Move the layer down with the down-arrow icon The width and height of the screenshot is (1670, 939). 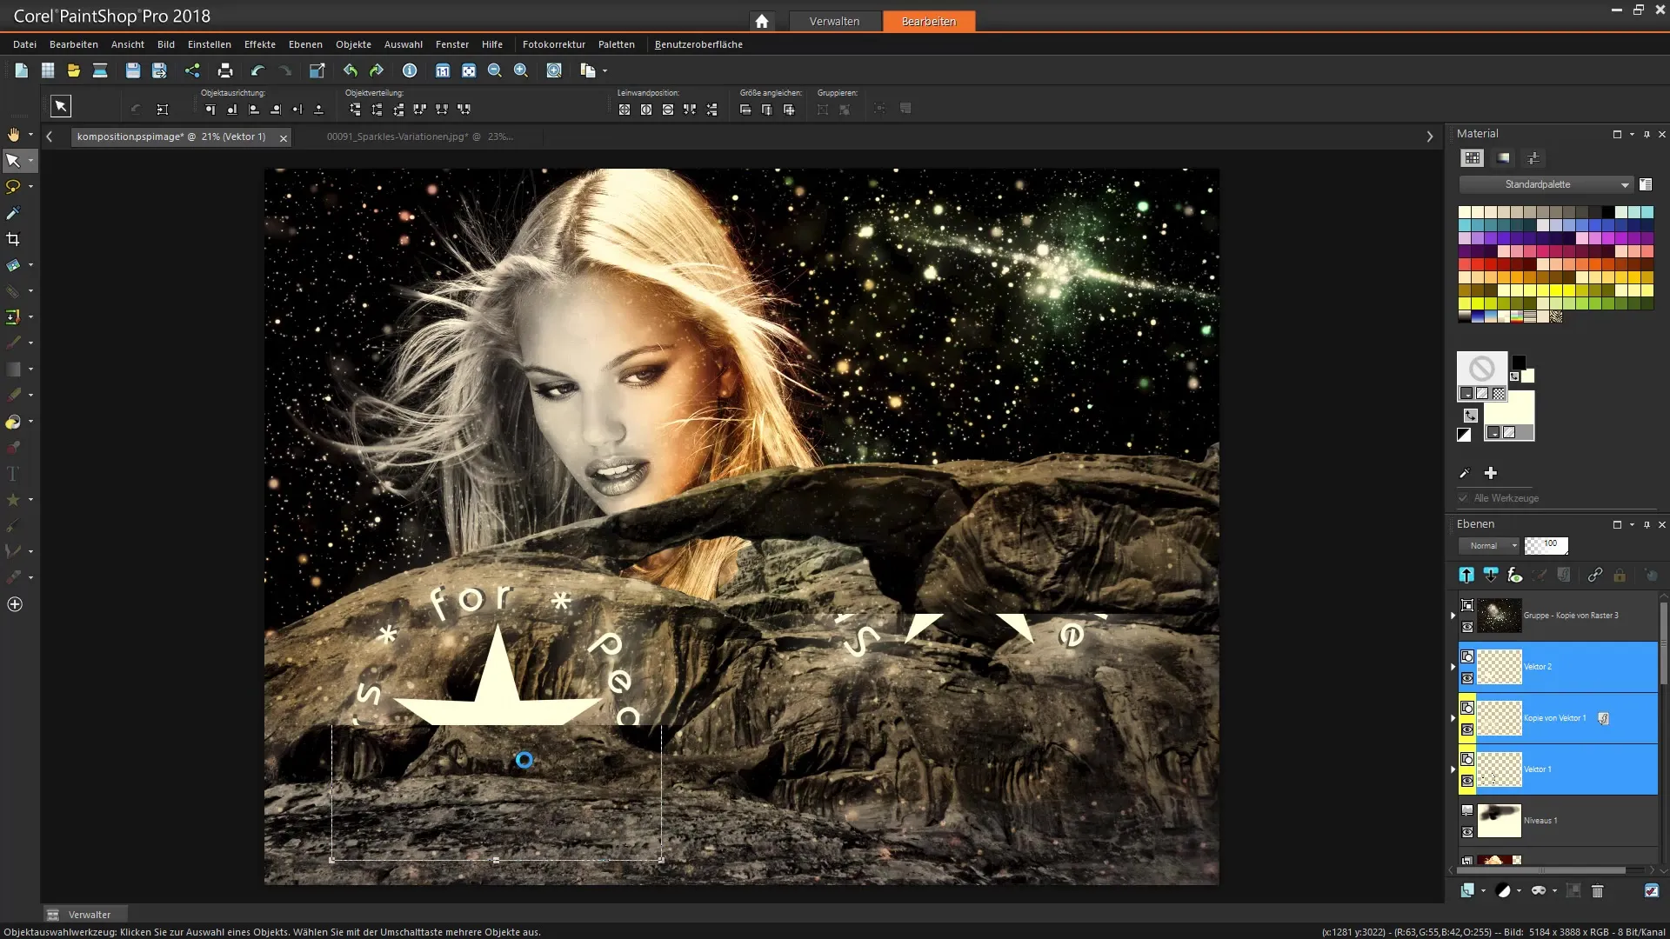(1491, 575)
